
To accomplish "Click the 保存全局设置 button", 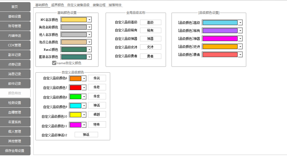I will (x=15, y=151).
